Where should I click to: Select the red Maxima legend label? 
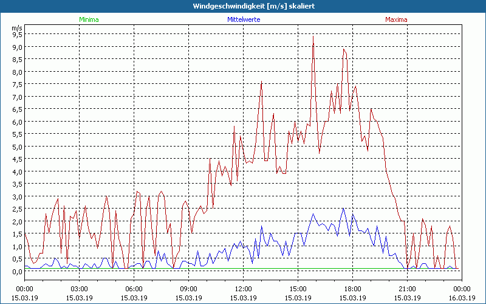tap(397, 19)
